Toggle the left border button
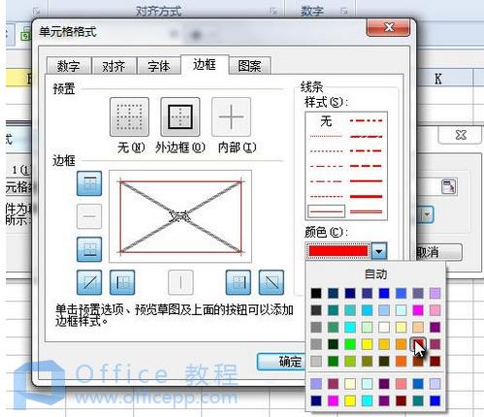This screenshot has height=417, width=484. tap(122, 282)
